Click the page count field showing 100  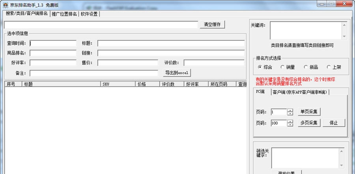tap(279, 123)
